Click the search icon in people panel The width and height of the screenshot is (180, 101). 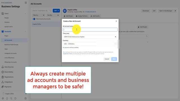(x=147, y=36)
